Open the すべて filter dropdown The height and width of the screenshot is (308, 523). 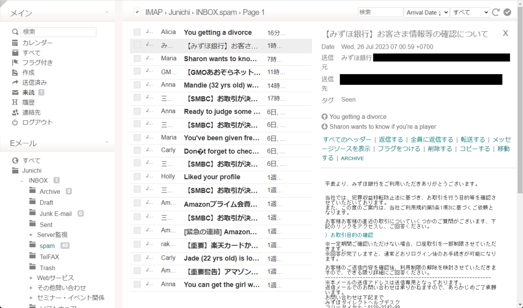coord(470,12)
